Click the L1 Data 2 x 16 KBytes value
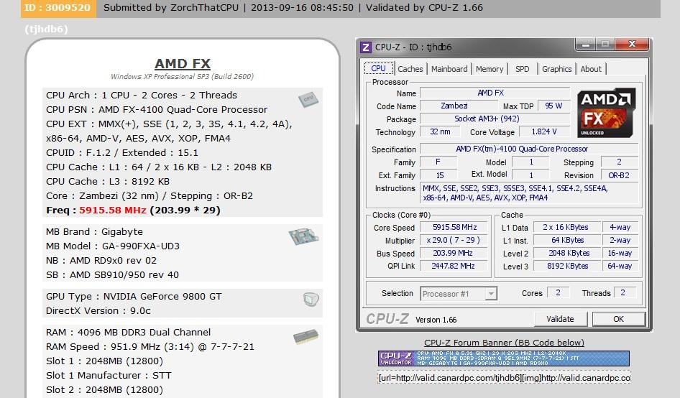 click(567, 227)
